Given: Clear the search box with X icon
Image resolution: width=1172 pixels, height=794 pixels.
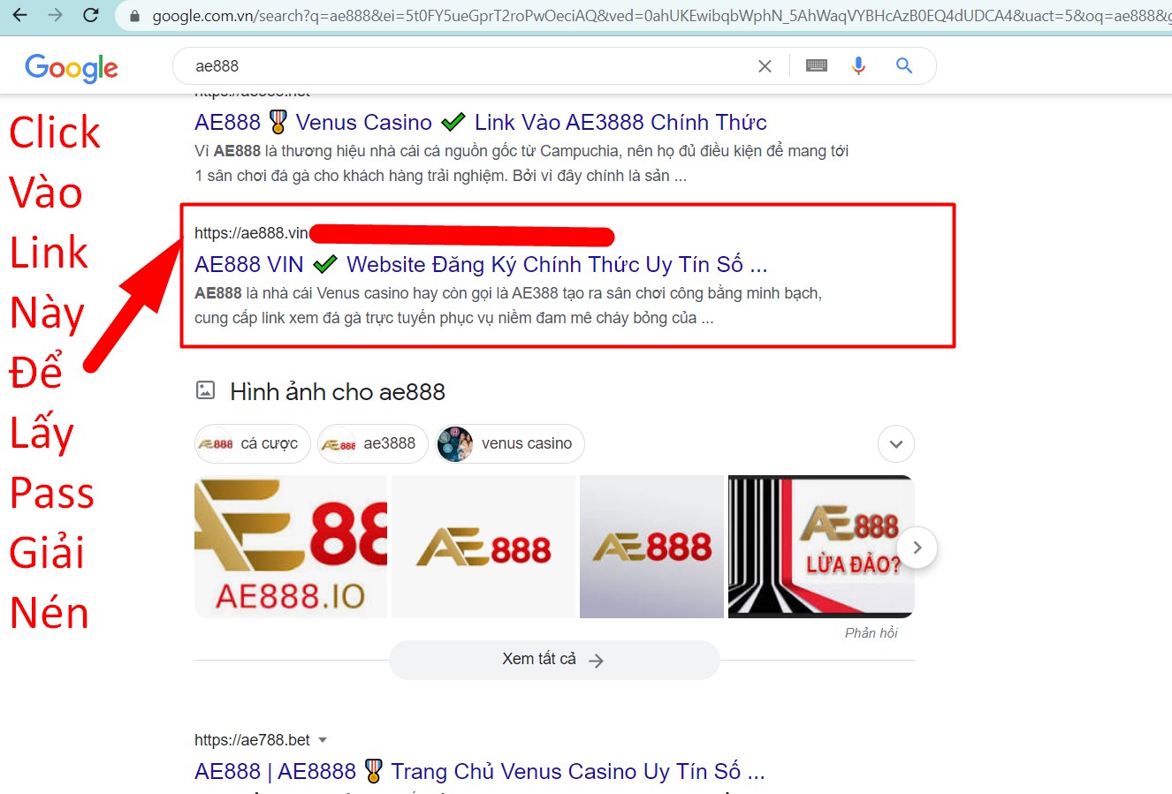Looking at the screenshot, I should click(x=765, y=66).
